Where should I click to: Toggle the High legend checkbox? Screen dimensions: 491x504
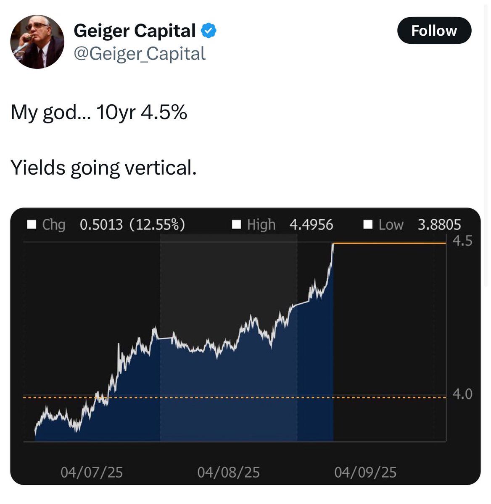coord(237,224)
